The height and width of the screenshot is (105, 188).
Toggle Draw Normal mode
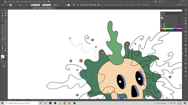(x=2, y=64)
